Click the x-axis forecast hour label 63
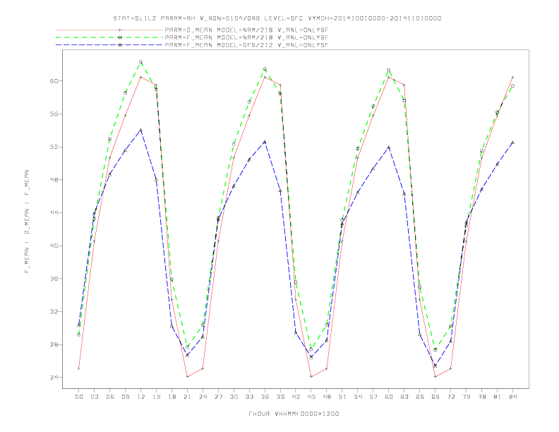559x432 pixels. click(x=404, y=397)
